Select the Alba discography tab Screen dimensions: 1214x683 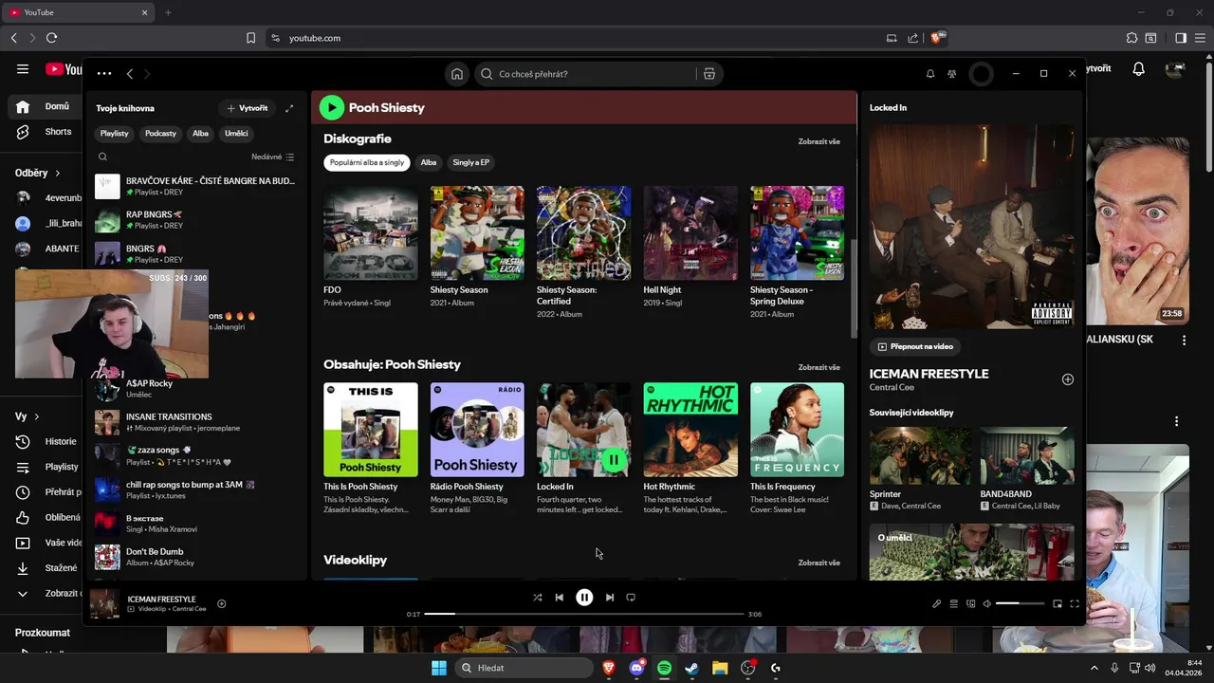[x=429, y=162]
